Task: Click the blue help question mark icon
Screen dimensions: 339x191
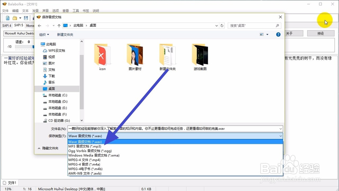Action: click(x=278, y=34)
